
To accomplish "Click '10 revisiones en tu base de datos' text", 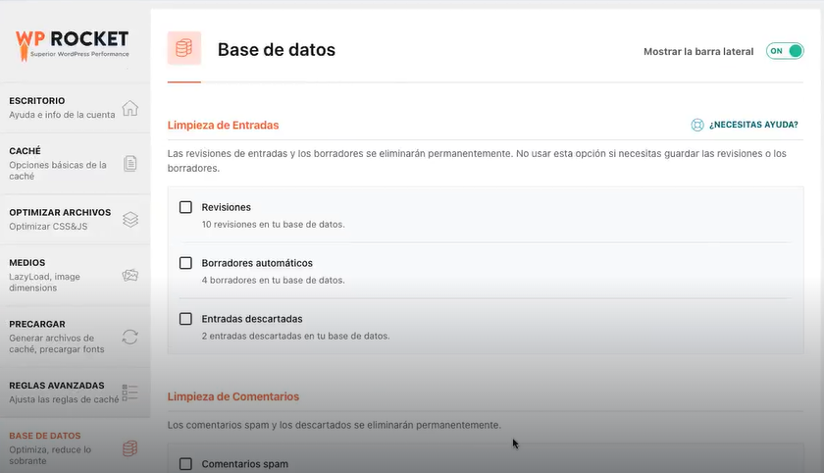I will (x=274, y=225).
